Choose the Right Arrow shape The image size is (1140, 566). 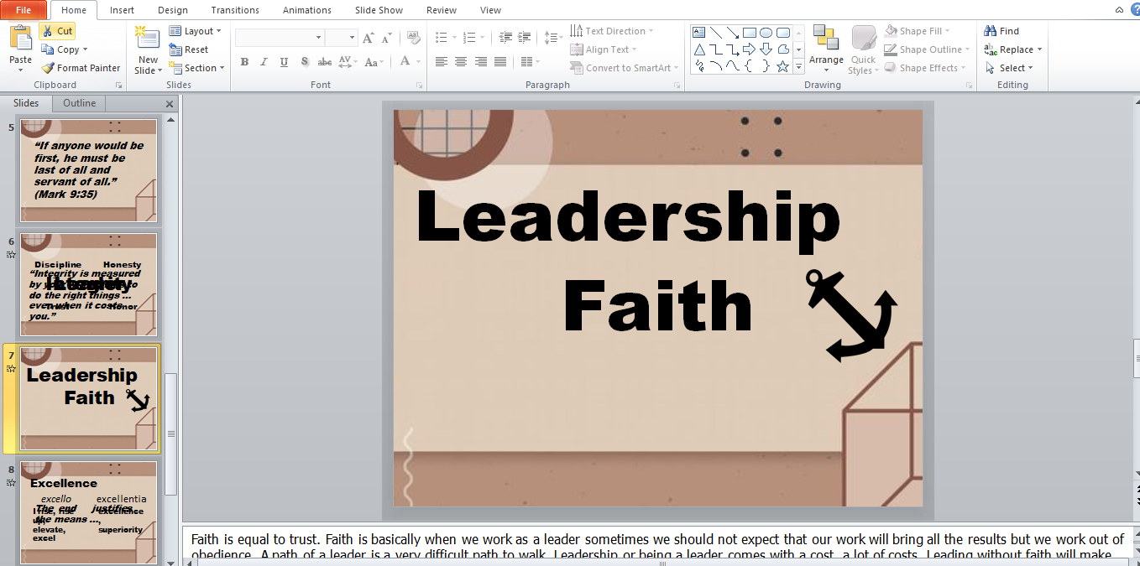[750, 49]
